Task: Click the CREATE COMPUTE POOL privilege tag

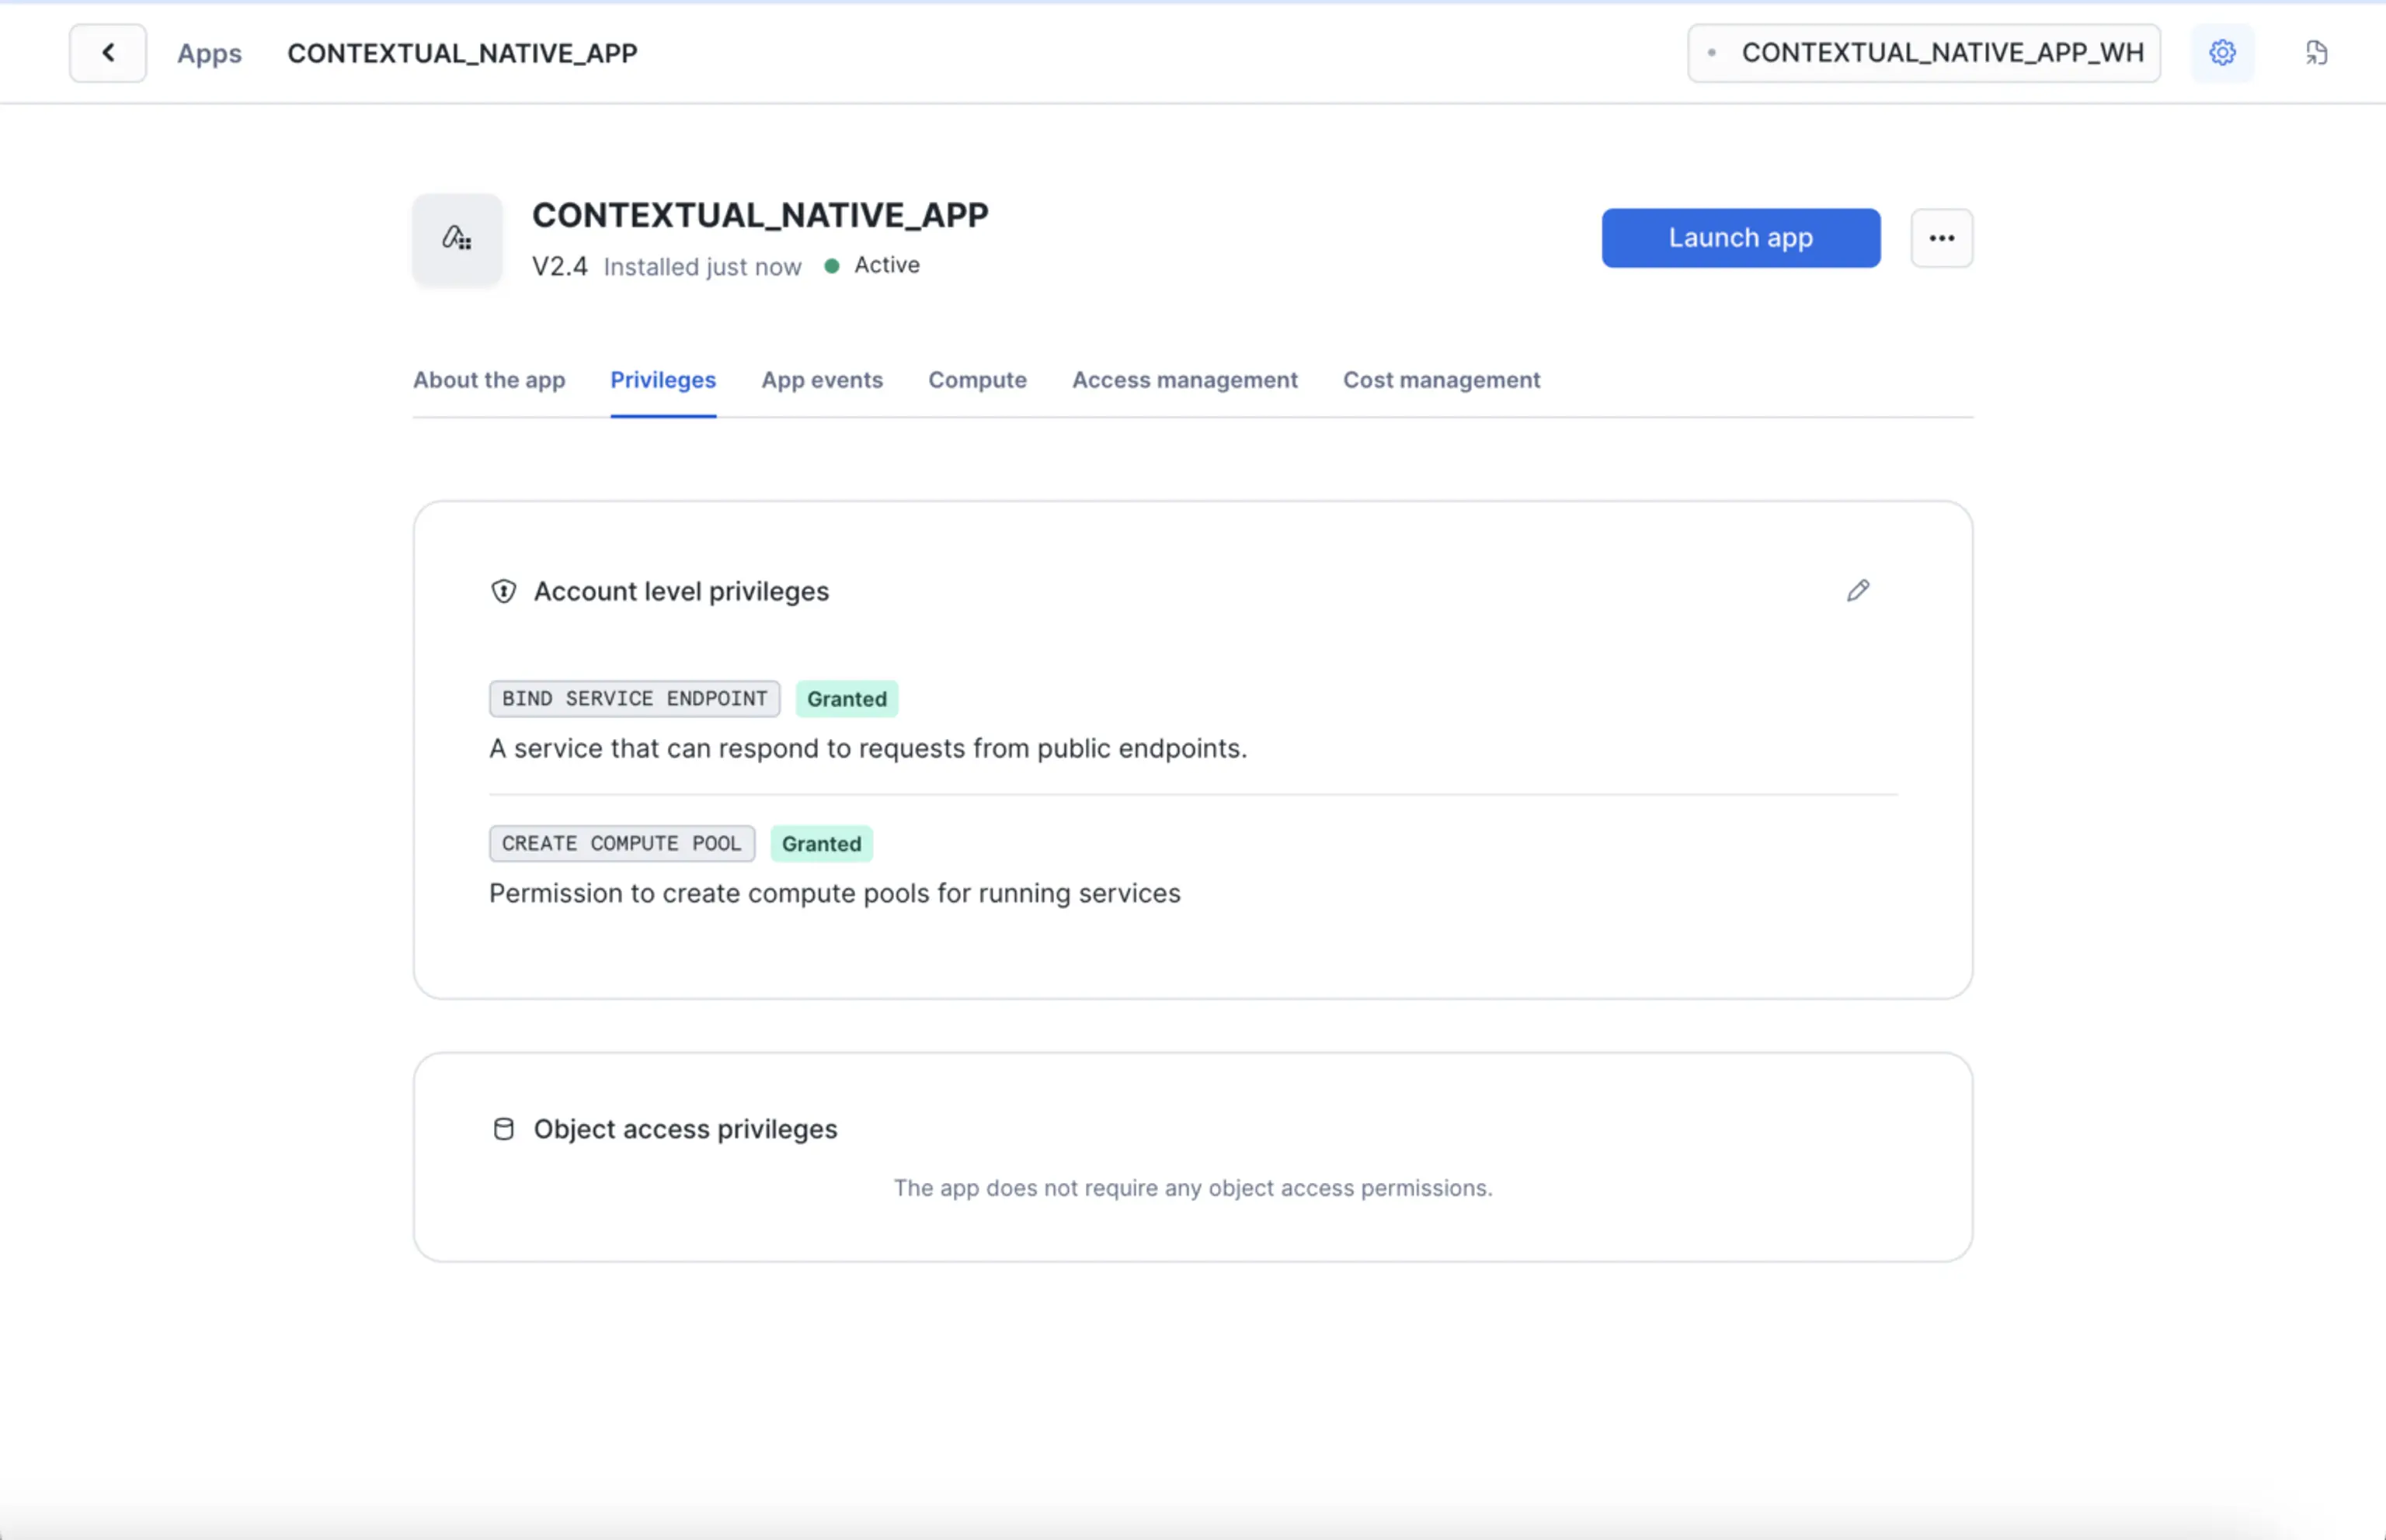Action: coord(621,844)
